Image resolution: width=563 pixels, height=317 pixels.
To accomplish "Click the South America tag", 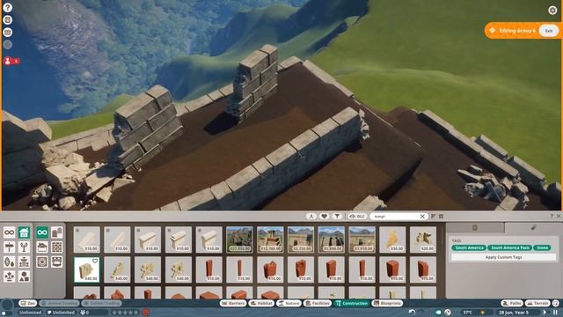I will 469,247.
